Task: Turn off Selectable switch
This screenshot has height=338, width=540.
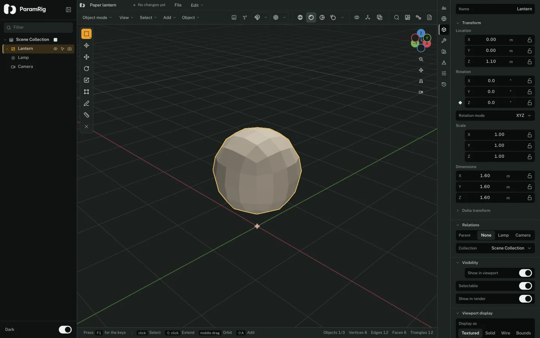Action: point(525,286)
